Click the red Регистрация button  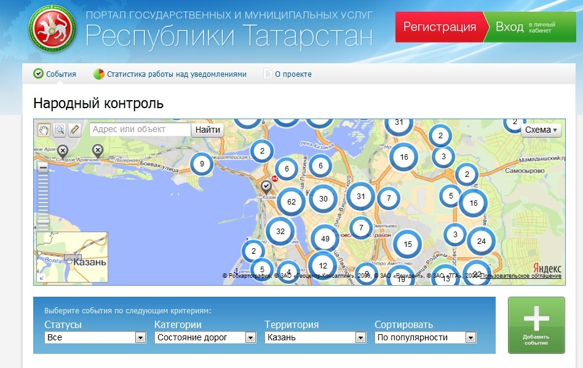(x=439, y=27)
